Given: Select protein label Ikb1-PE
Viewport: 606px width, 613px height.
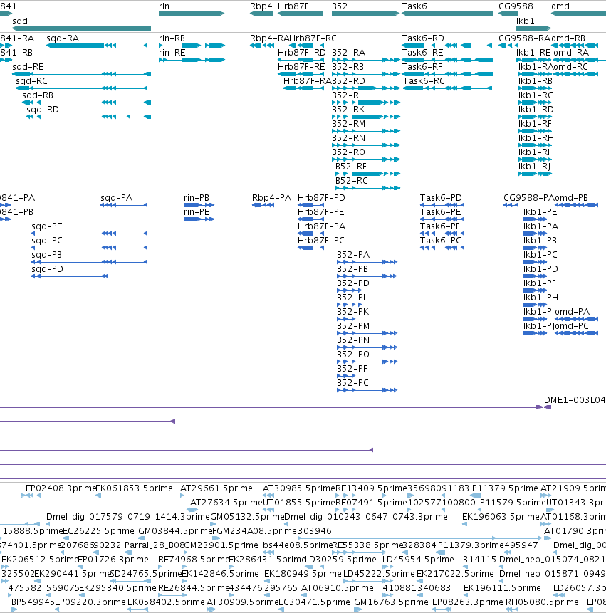Looking at the screenshot, I should point(540,212).
